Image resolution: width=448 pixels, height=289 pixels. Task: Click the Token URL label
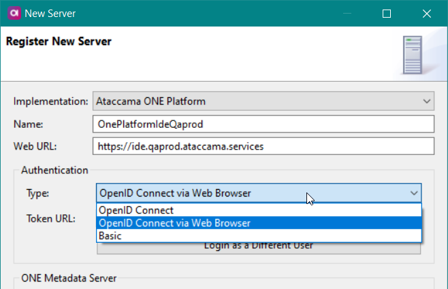pyautogui.click(x=50, y=219)
